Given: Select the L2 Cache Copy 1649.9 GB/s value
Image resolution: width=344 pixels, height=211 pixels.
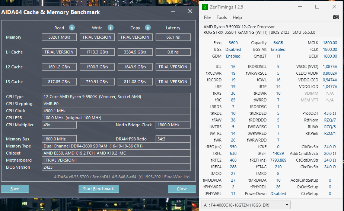Looking at the screenshot, I should [x=135, y=67].
